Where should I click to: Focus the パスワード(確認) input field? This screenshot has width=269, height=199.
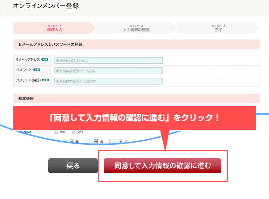(109, 81)
